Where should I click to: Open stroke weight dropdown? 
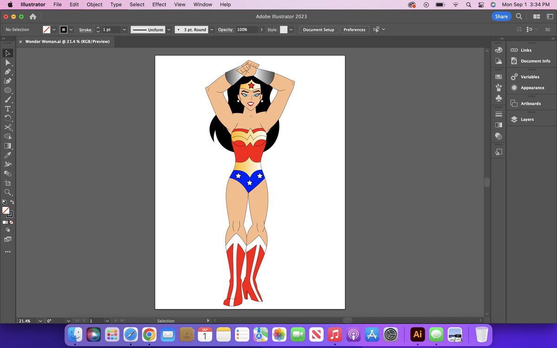pyautogui.click(x=124, y=30)
